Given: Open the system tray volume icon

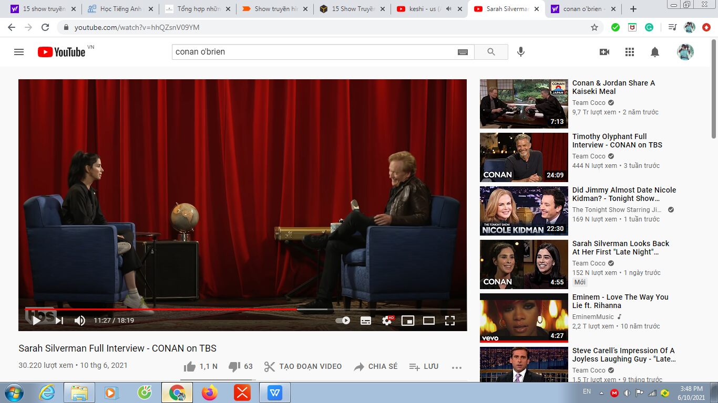Looking at the screenshot, I should 627,393.
